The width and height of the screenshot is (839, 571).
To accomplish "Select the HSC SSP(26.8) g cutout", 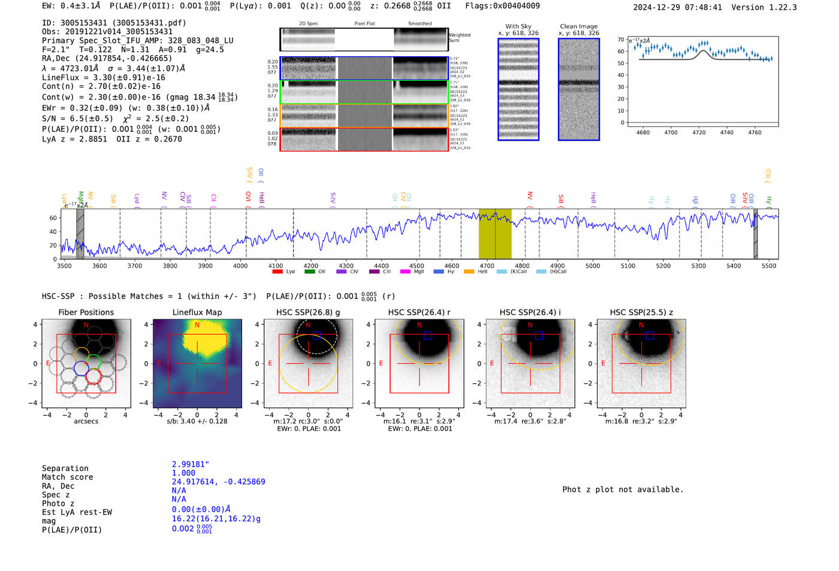I will coord(308,364).
